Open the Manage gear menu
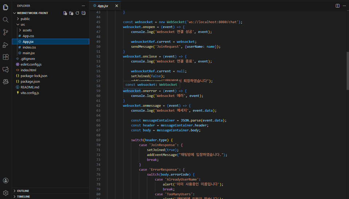349x199 pixels. click(x=5, y=193)
